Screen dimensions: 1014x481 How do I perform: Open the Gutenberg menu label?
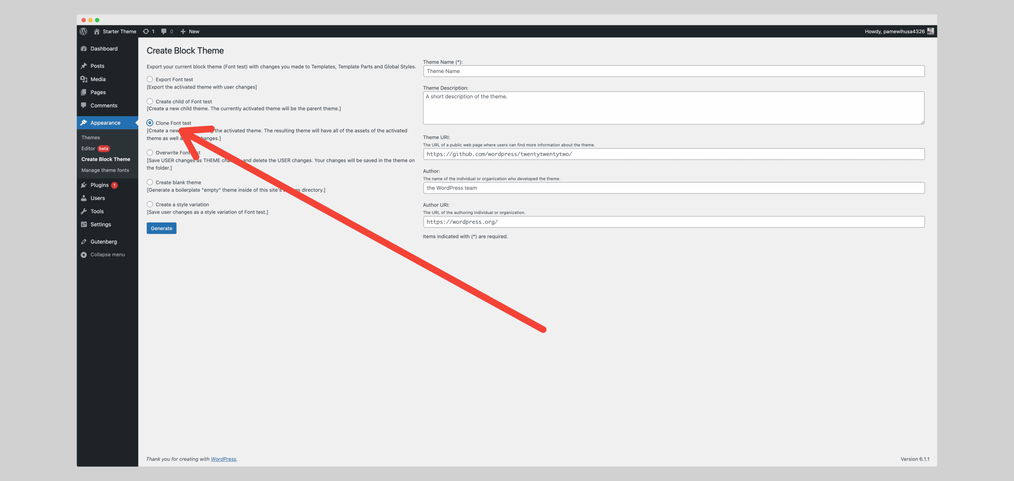103,242
